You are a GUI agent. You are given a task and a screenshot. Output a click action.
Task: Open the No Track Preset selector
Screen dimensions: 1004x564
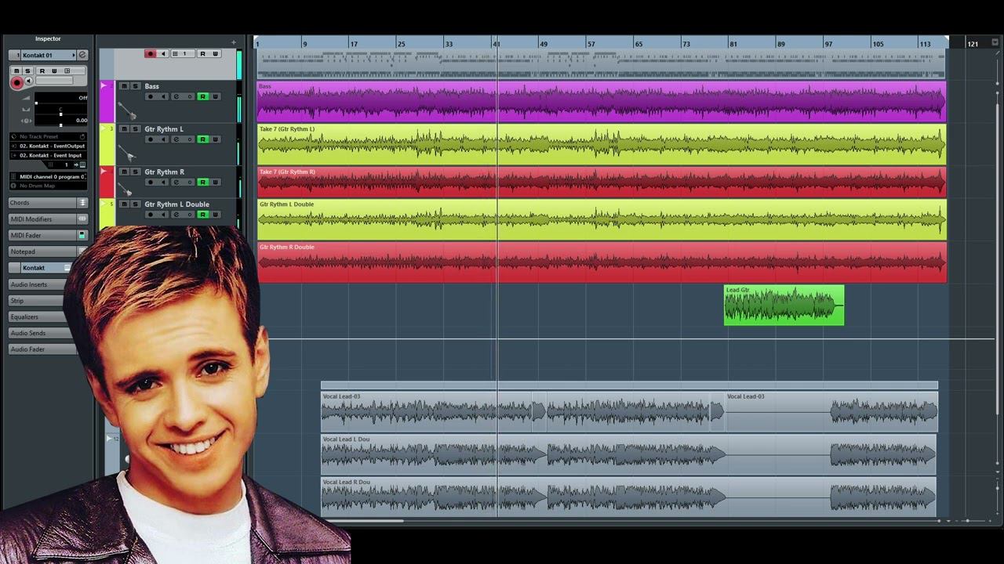(x=48, y=136)
